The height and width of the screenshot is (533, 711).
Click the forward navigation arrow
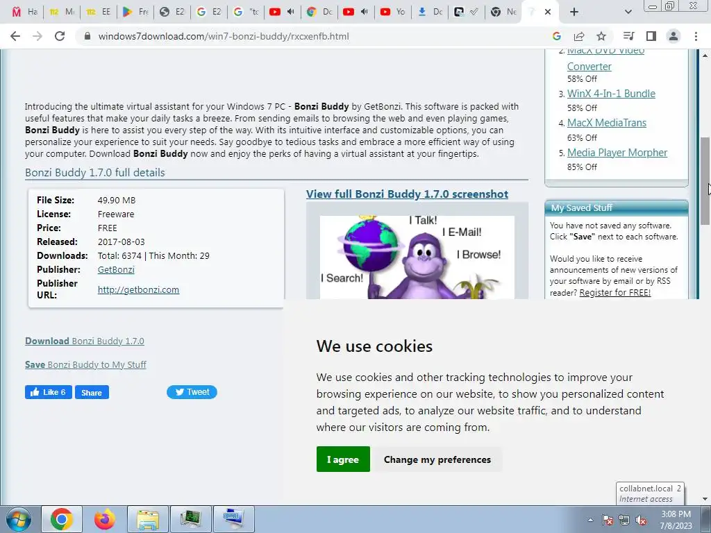pos(37,36)
